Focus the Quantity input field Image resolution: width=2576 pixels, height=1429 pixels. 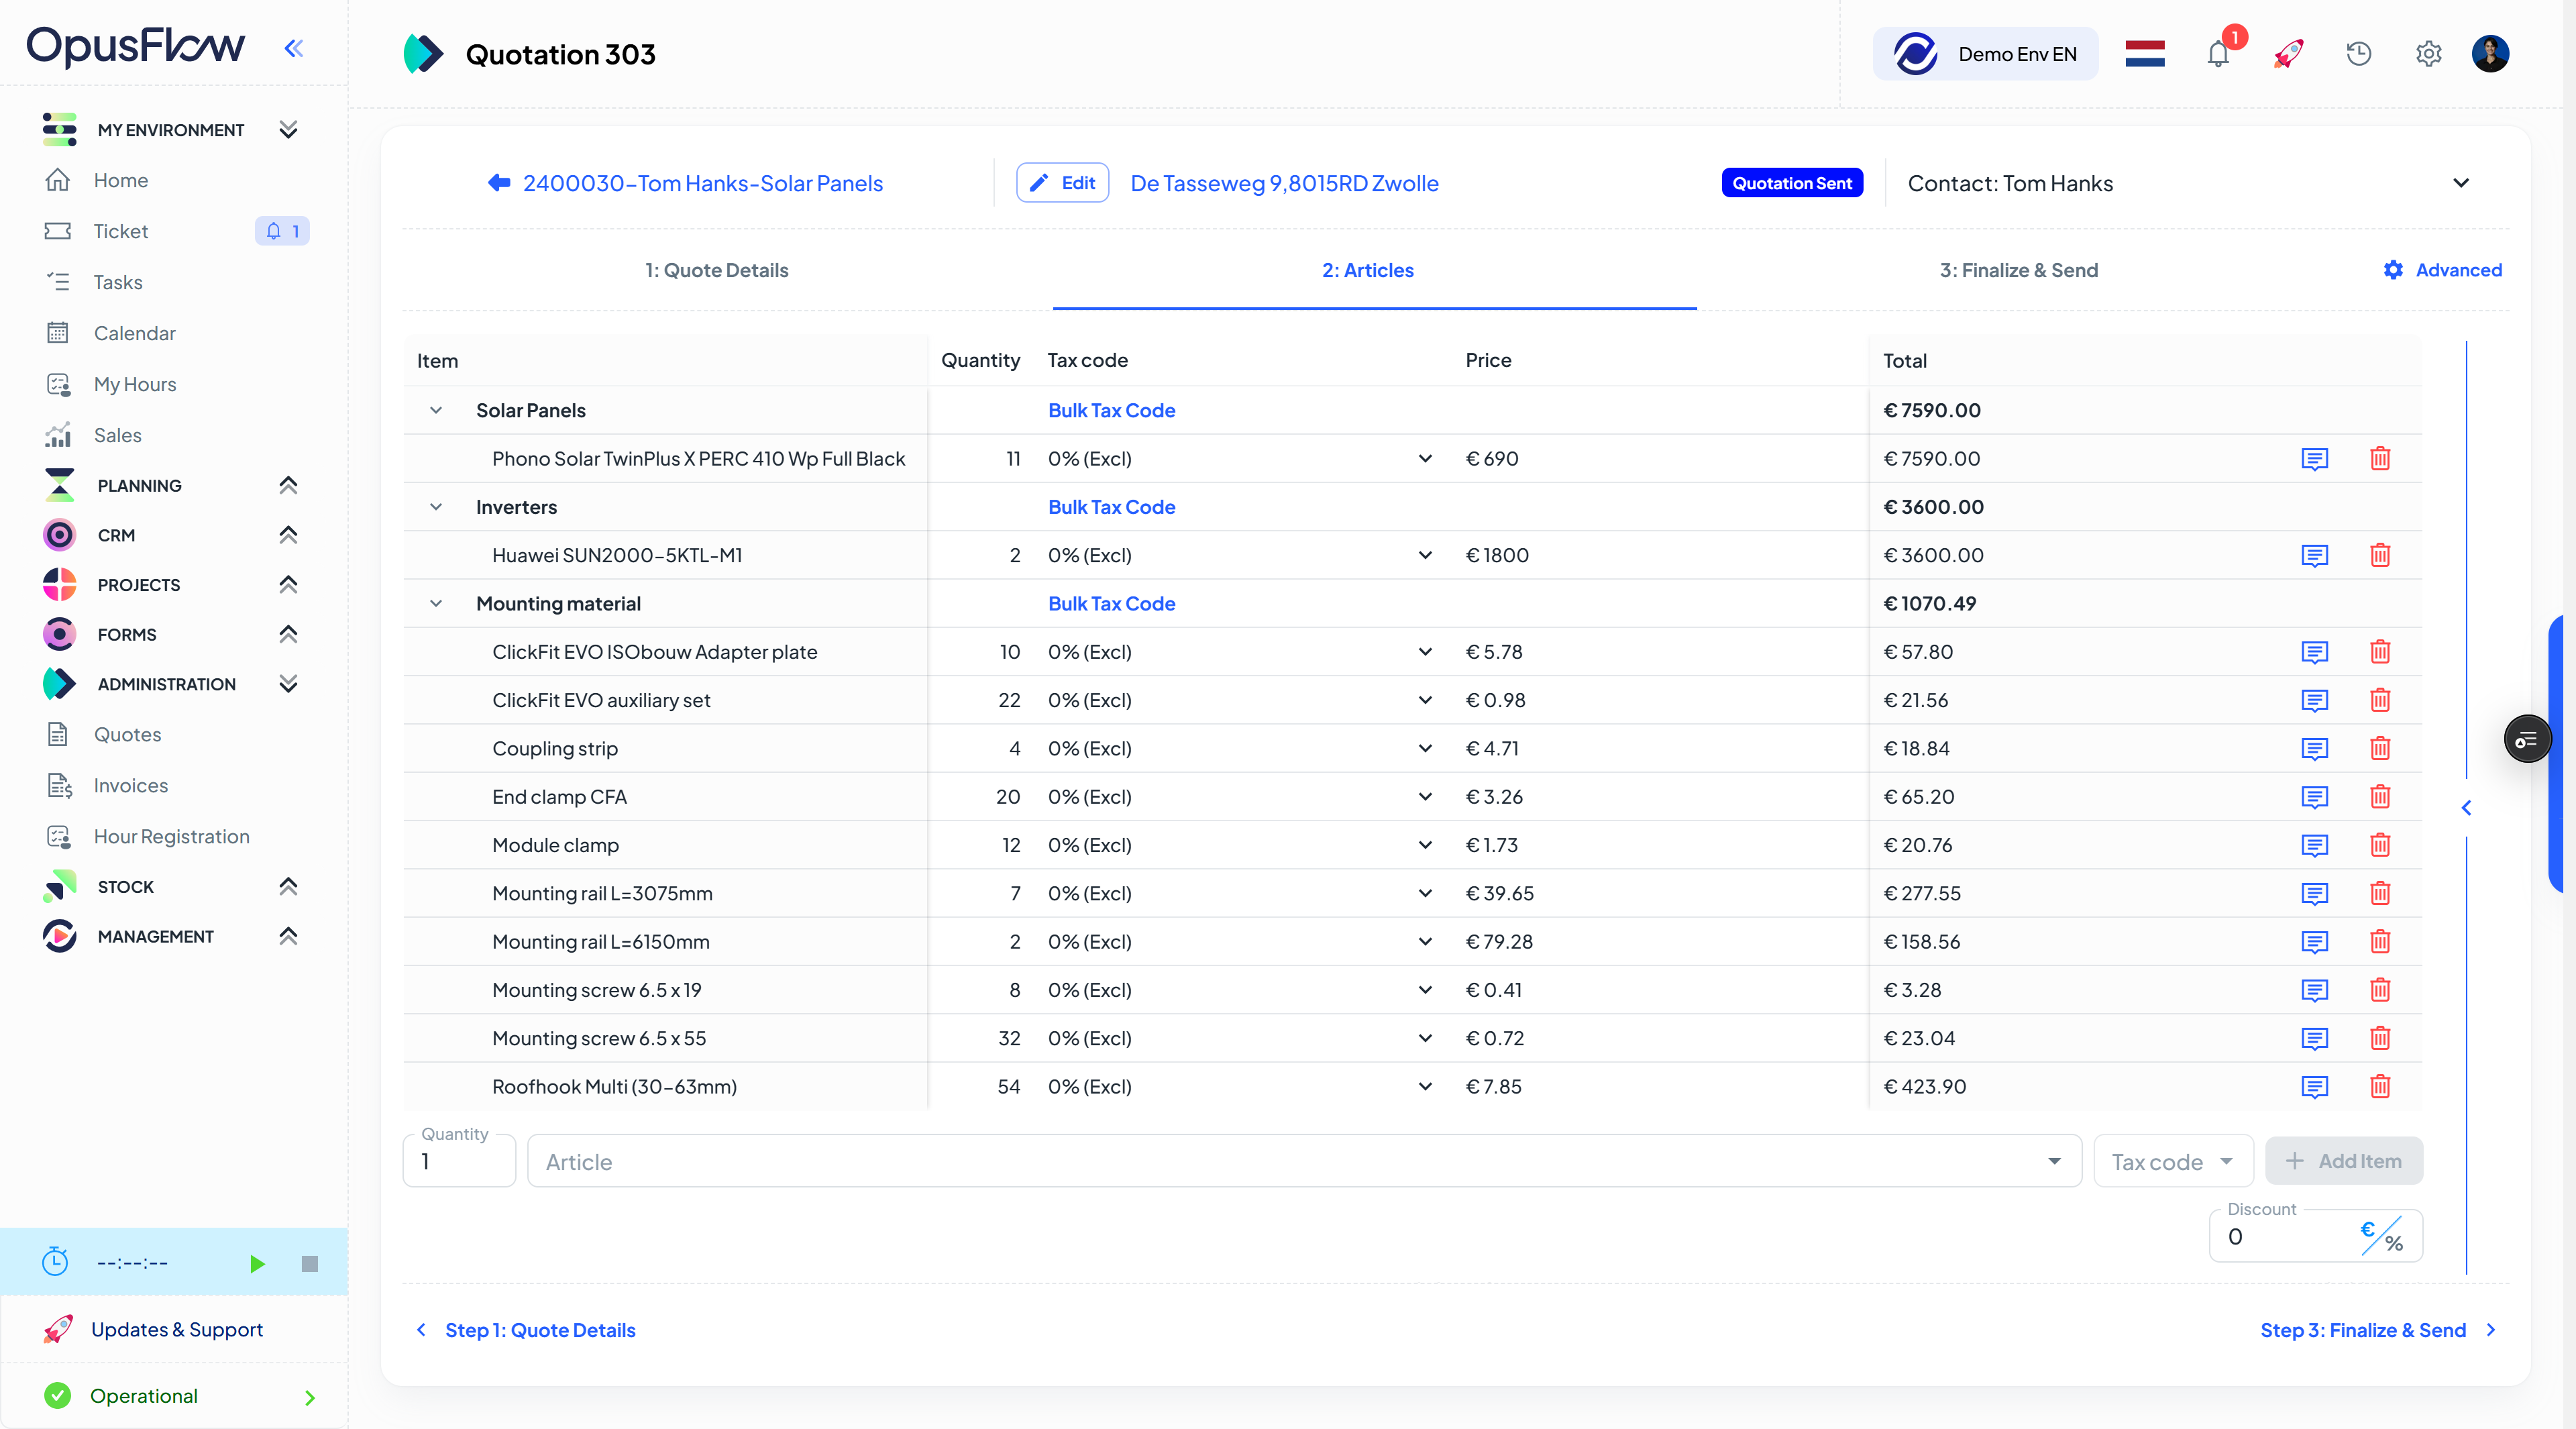click(459, 1162)
